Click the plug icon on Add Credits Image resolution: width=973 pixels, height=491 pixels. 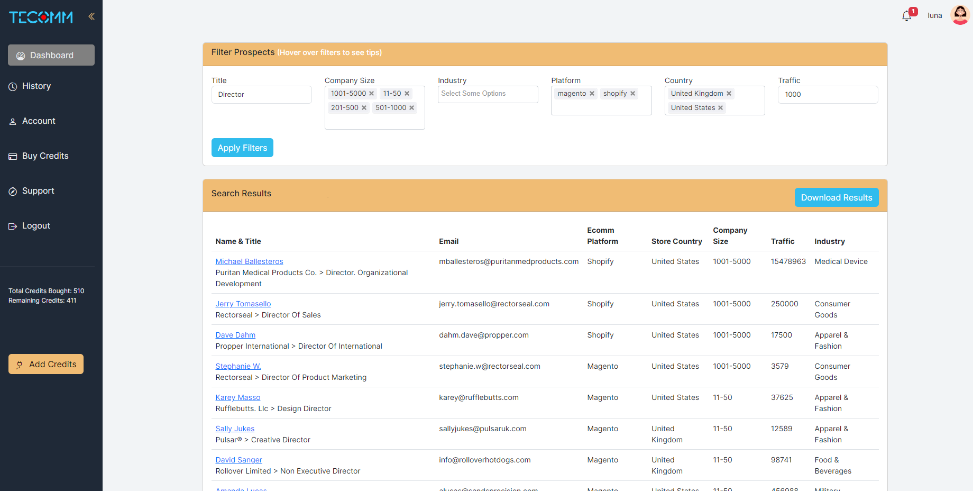20,365
